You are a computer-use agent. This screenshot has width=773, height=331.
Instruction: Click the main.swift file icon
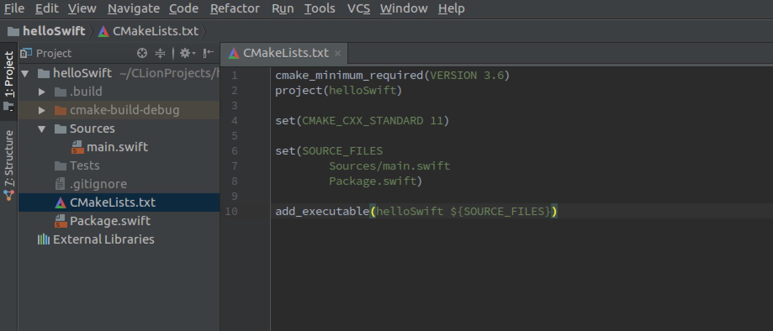tap(77, 147)
